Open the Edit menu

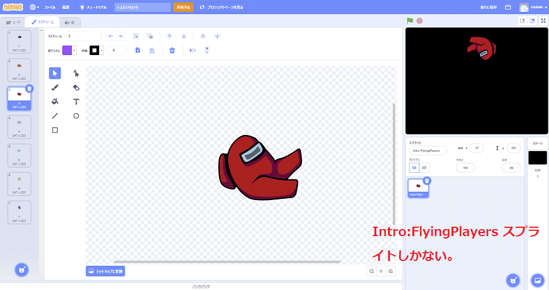pos(66,7)
